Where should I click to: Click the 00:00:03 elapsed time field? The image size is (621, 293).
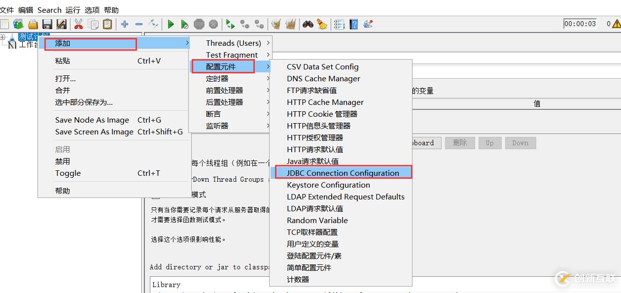point(580,24)
